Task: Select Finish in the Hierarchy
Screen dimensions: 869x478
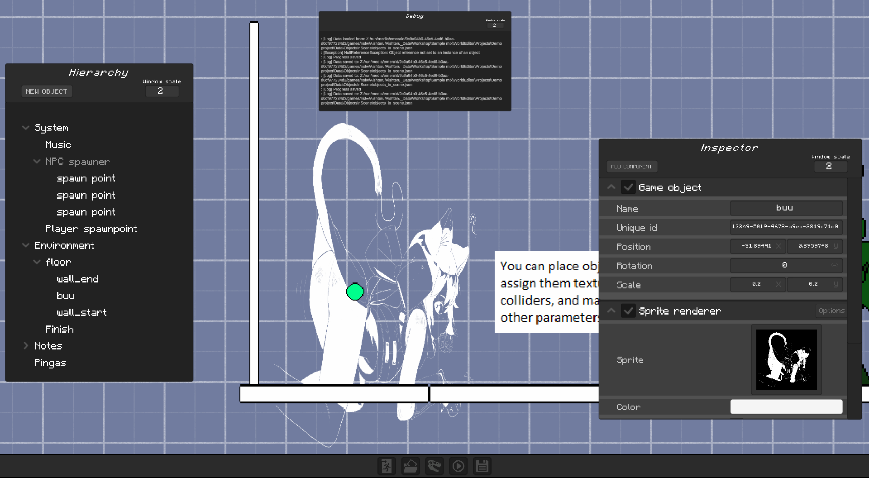Action: [x=59, y=329]
